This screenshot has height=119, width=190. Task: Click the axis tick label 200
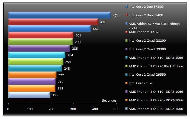point(51,109)
